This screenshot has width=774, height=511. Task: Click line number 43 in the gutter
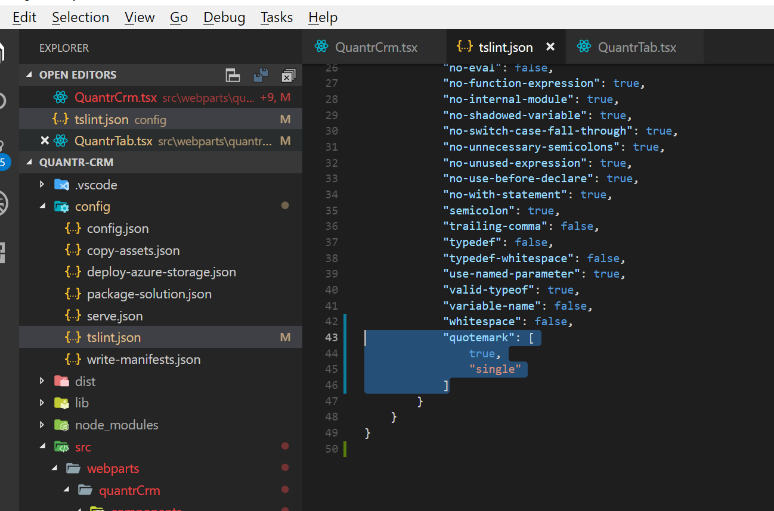coord(332,338)
